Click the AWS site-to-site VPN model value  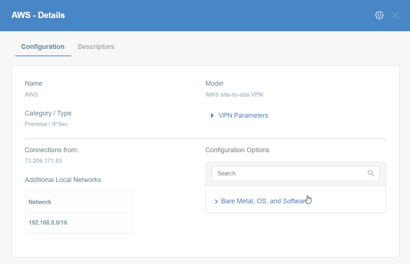point(234,94)
